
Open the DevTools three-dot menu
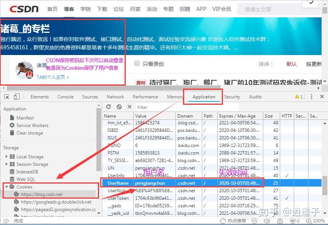coord(311,96)
